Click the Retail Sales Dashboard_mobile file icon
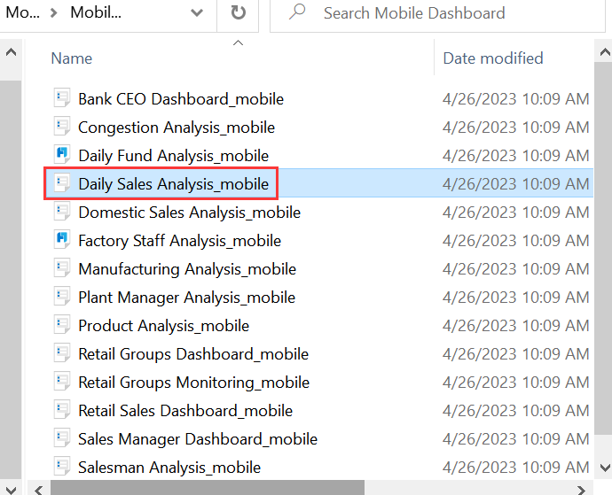Screen dimensions: 612x495 tap(62, 410)
